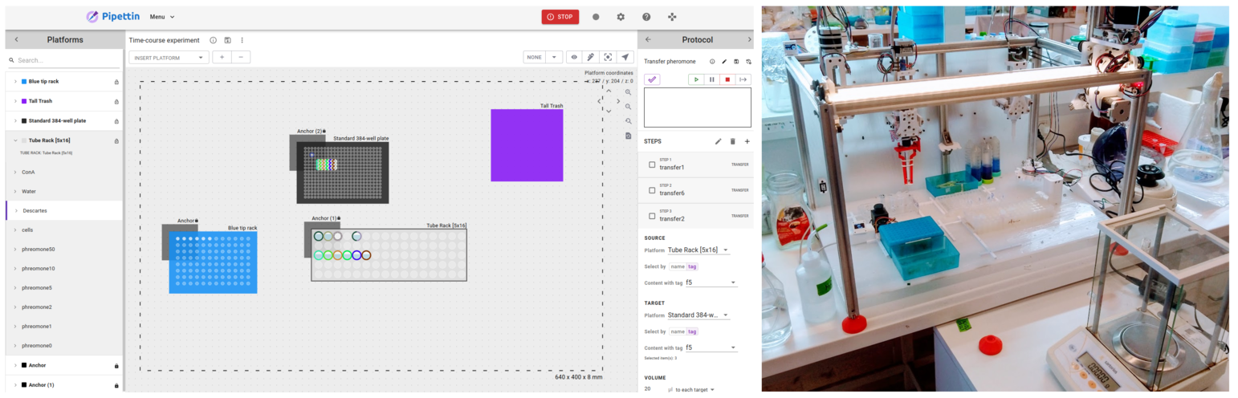The height and width of the screenshot is (398, 1238).
Task: Pan workspace view up with chevron
Action: coord(609,91)
